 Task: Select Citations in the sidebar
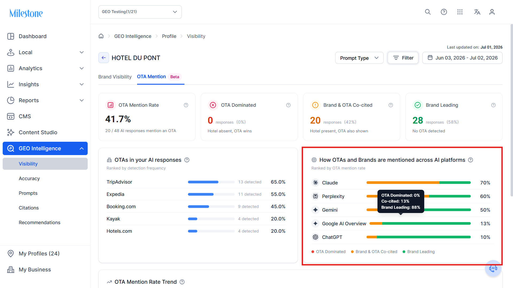click(x=29, y=208)
